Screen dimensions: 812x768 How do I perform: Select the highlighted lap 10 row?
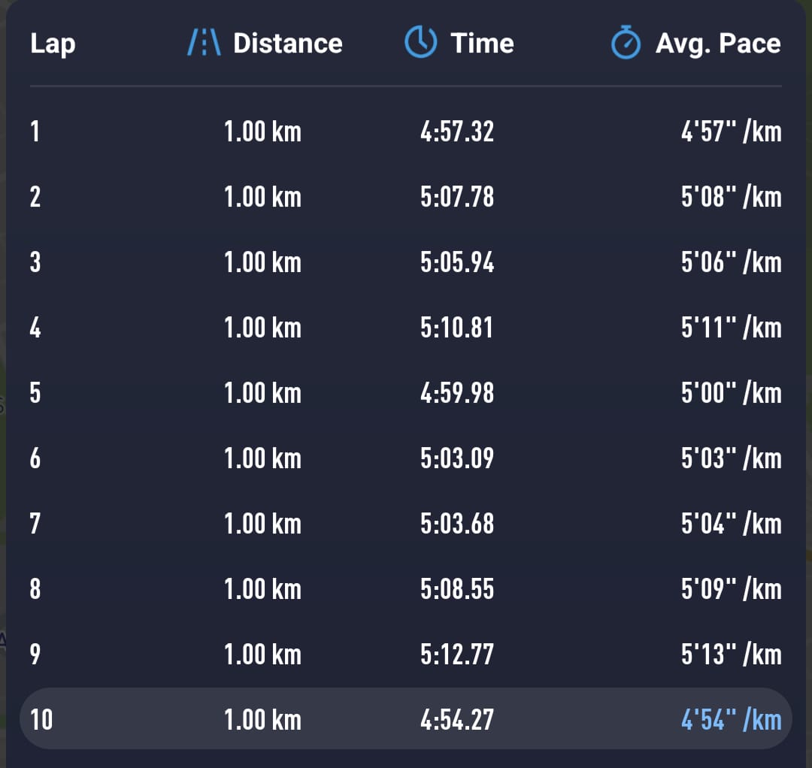[x=406, y=719]
